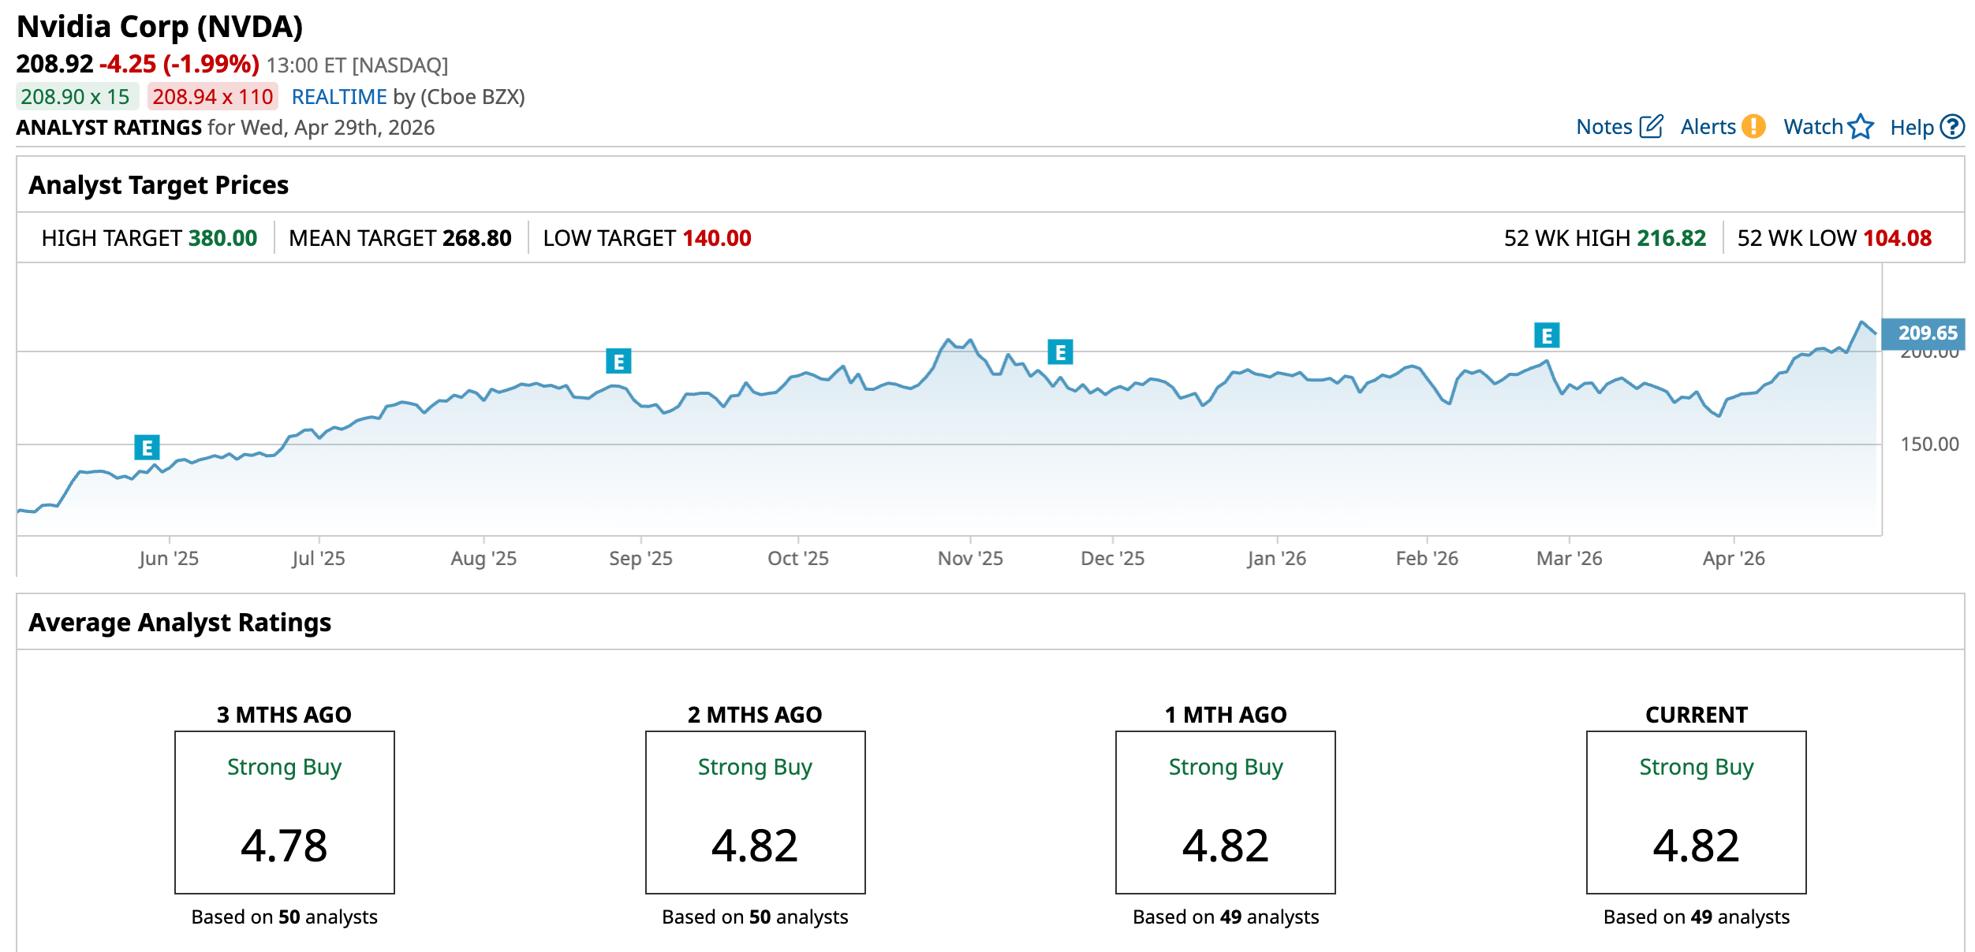The height and width of the screenshot is (952, 1975).
Task: Click the Notes pencil icon
Action: [x=1651, y=127]
